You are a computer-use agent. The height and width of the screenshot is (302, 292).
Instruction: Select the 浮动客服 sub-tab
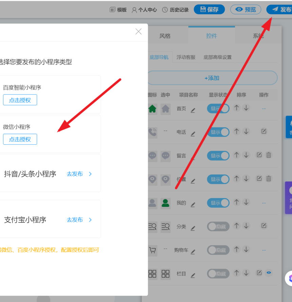coord(186,57)
